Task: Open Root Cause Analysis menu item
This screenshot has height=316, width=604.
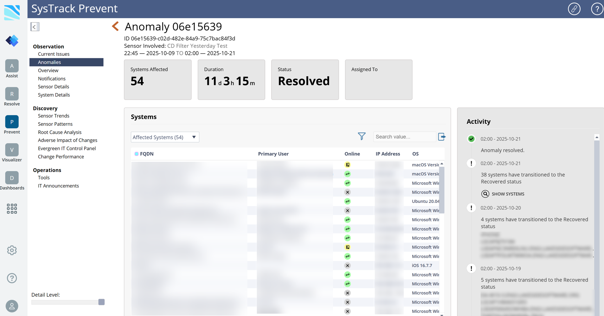Action: (x=60, y=132)
